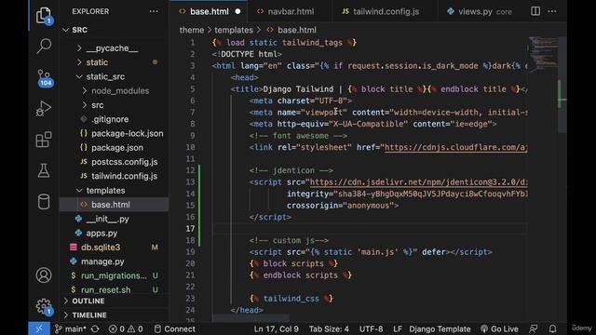Open __init__.py file
596x335 pixels.
(107, 219)
